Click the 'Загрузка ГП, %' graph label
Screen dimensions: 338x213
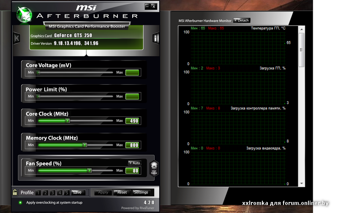[273, 68]
